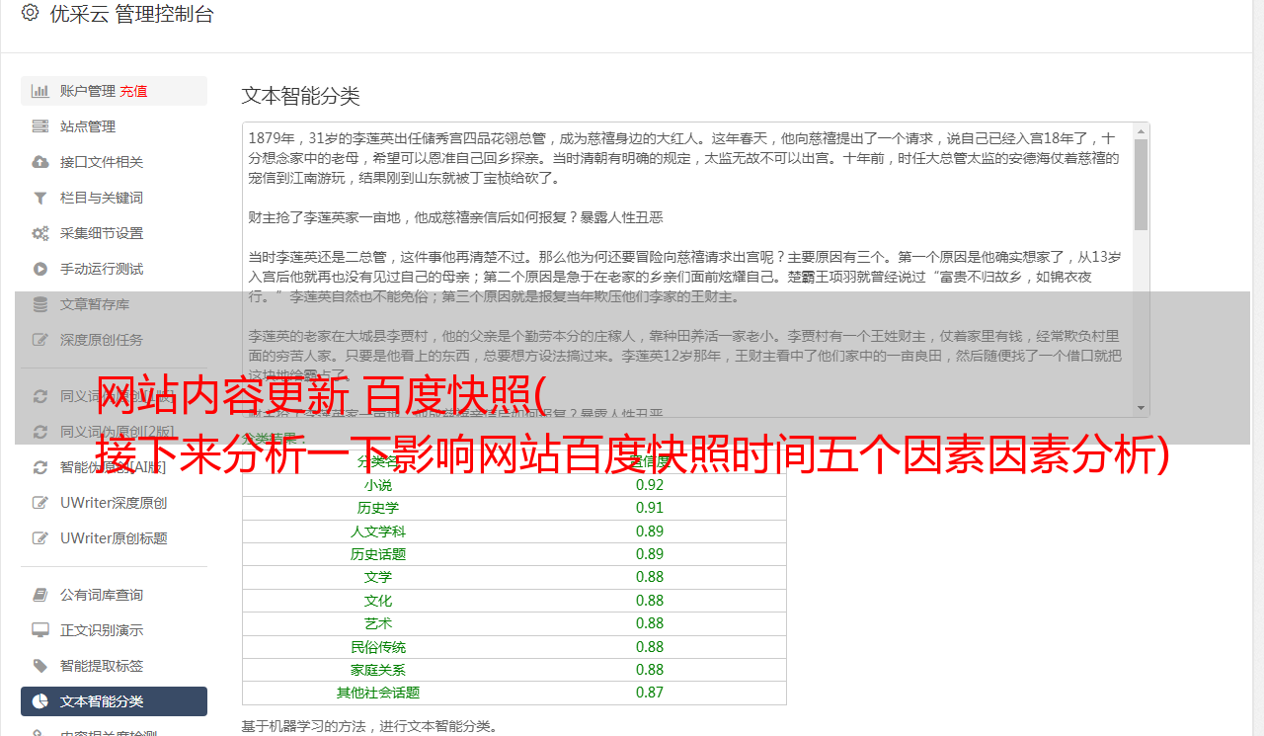Image resolution: width=1264 pixels, height=736 pixels.
Task: Open UWriter深度原创 page
Action: [x=114, y=503]
